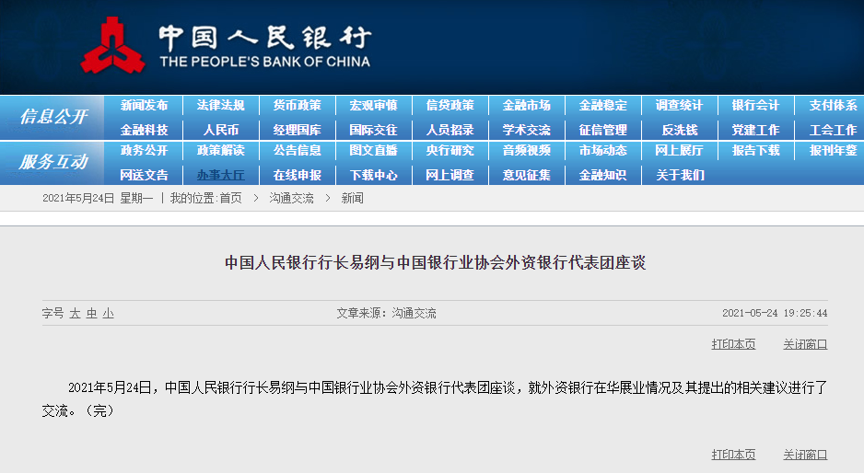Viewport: 864px width, 473px height.
Task: Open 政务公开 in service menu
Action: click(144, 150)
